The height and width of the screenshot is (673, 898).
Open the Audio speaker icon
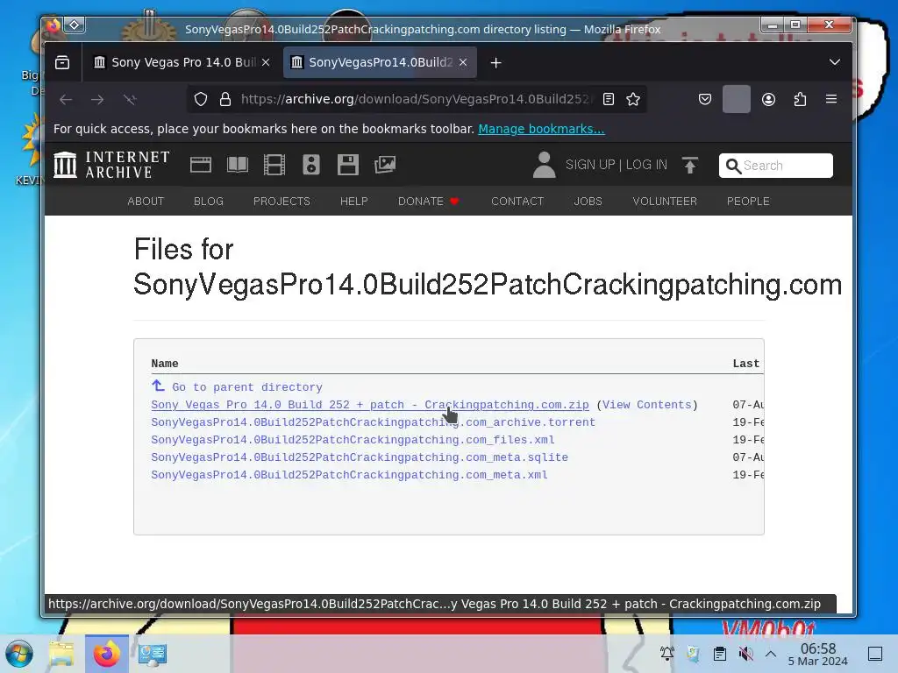tap(311, 165)
